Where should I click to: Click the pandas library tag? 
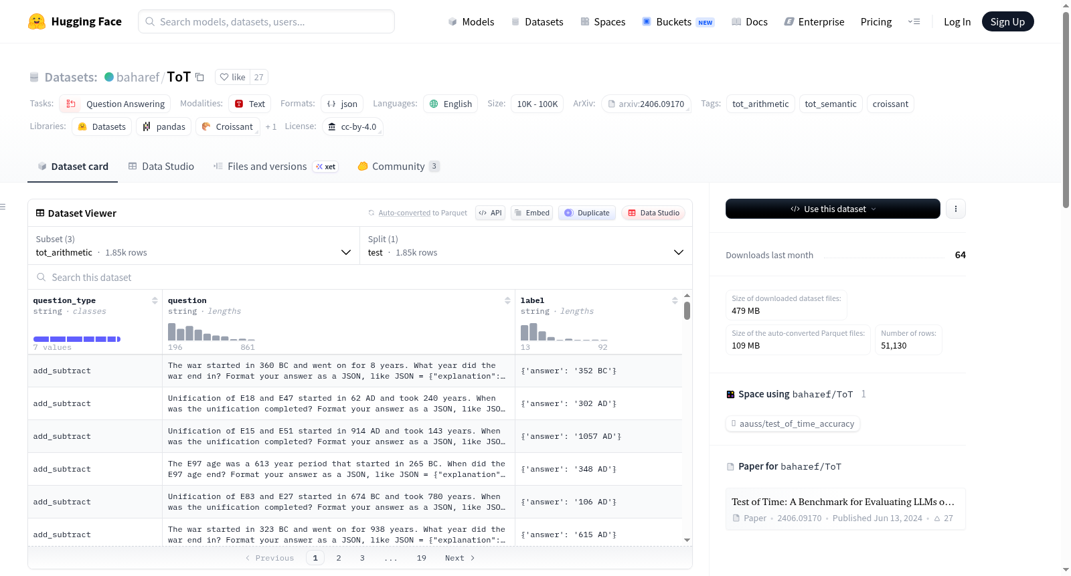(x=164, y=126)
